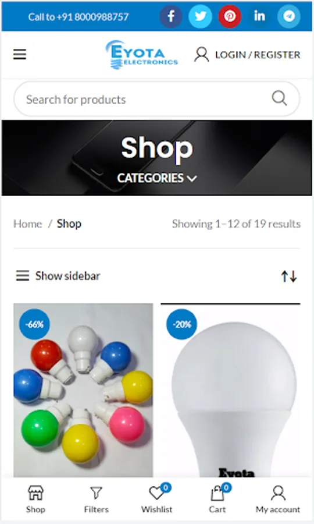Open Cart from bottom navigation

point(217,500)
